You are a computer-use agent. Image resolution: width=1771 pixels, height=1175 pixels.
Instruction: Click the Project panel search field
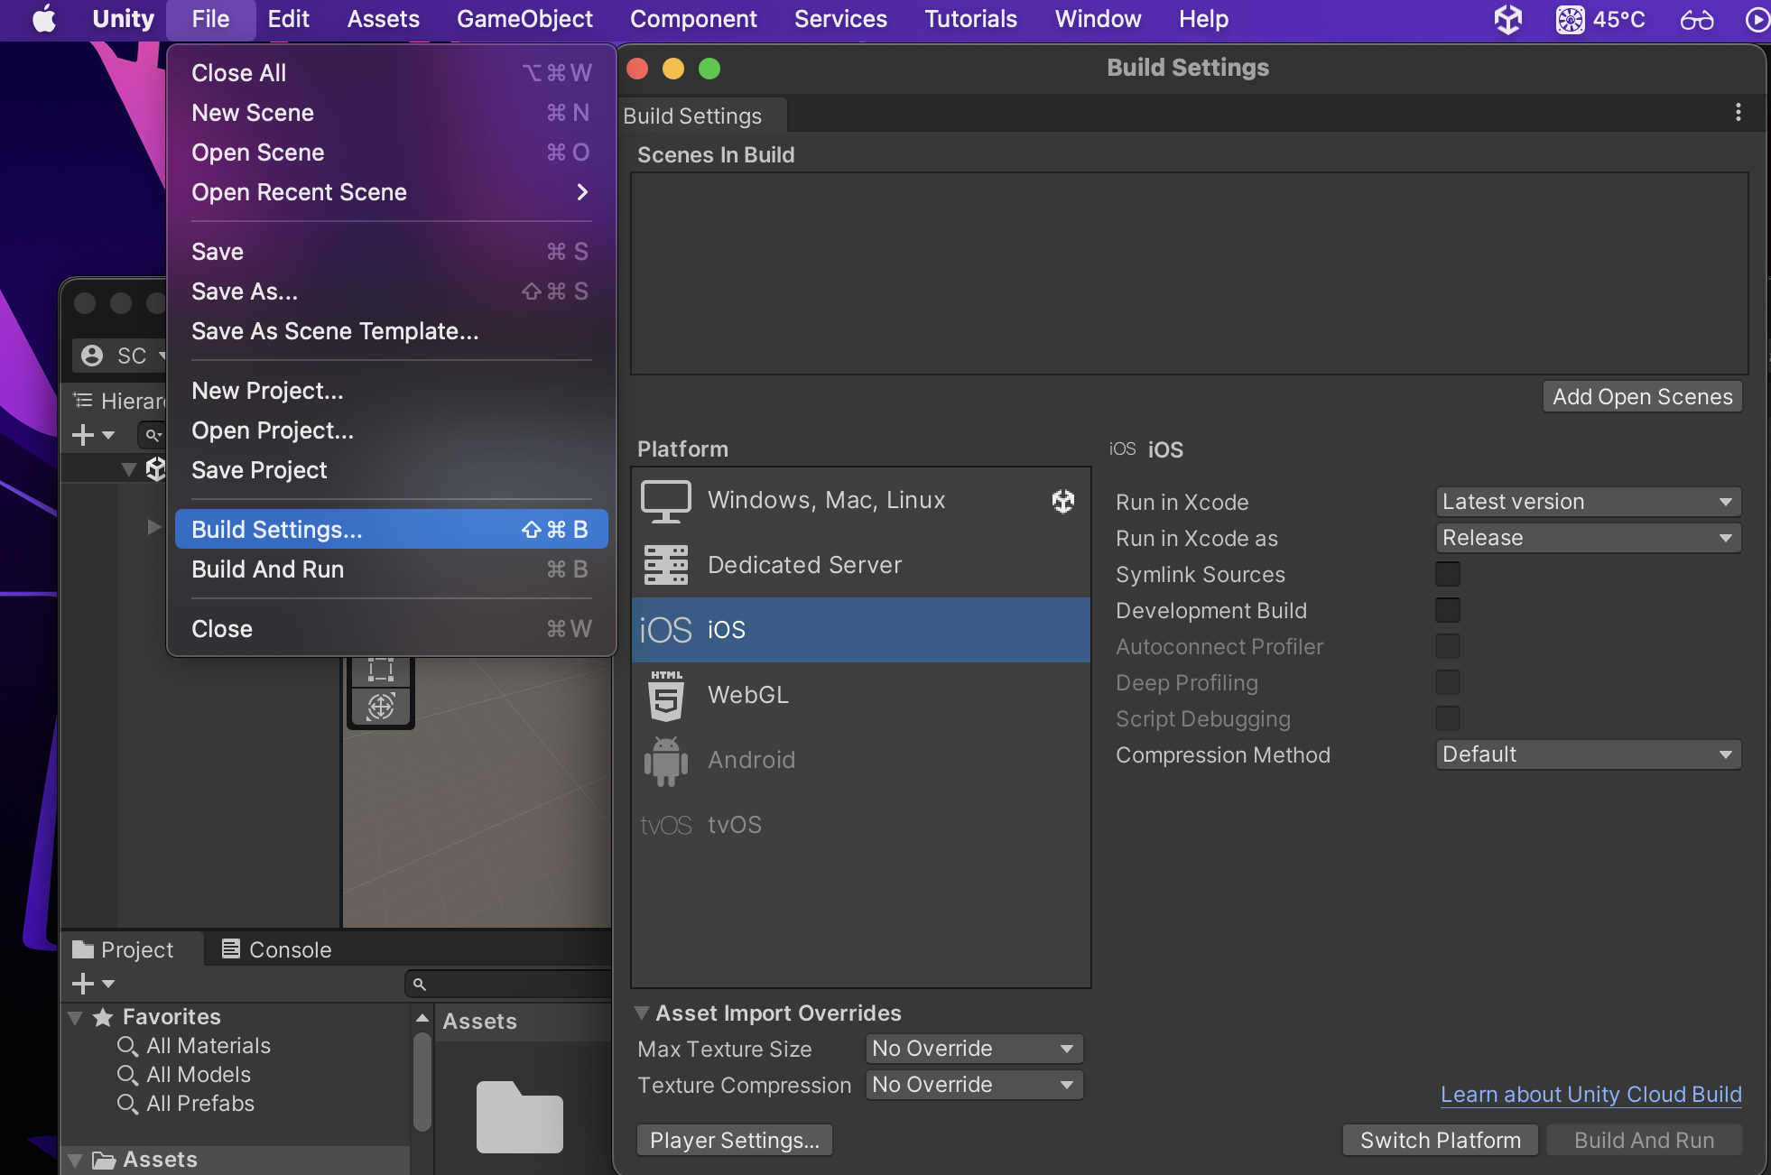pos(509,984)
